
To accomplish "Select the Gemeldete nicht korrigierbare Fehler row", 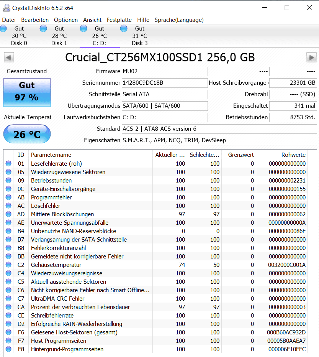I will pos(156,257).
